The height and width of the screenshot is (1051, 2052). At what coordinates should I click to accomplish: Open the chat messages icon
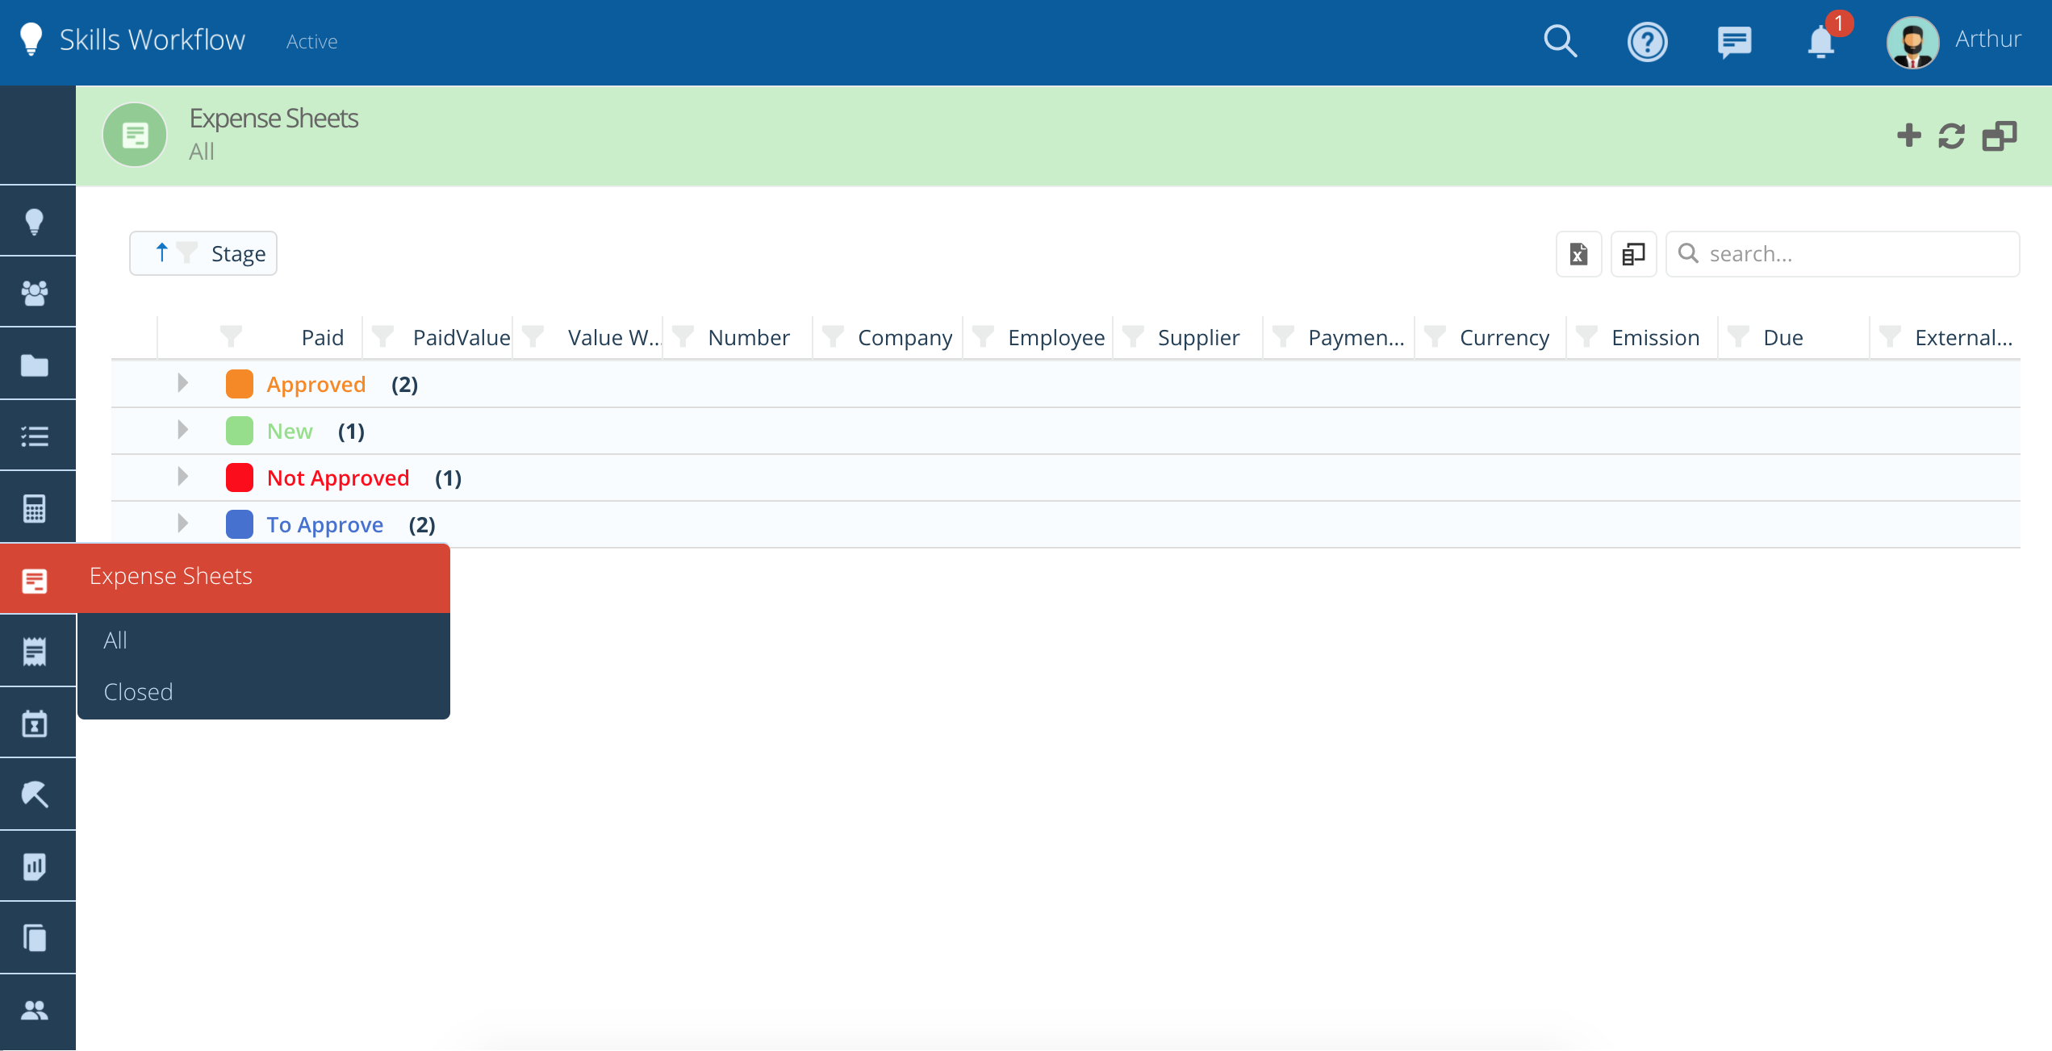click(x=1734, y=41)
